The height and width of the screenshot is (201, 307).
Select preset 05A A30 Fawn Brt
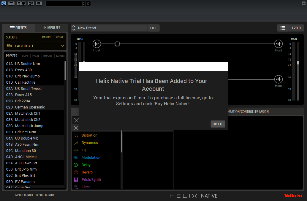pyautogui.click(x=34, y=163)
